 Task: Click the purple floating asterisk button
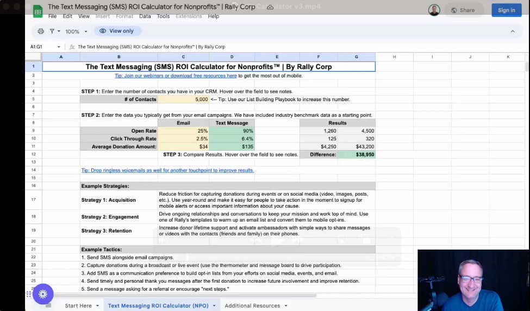point(43,294)
